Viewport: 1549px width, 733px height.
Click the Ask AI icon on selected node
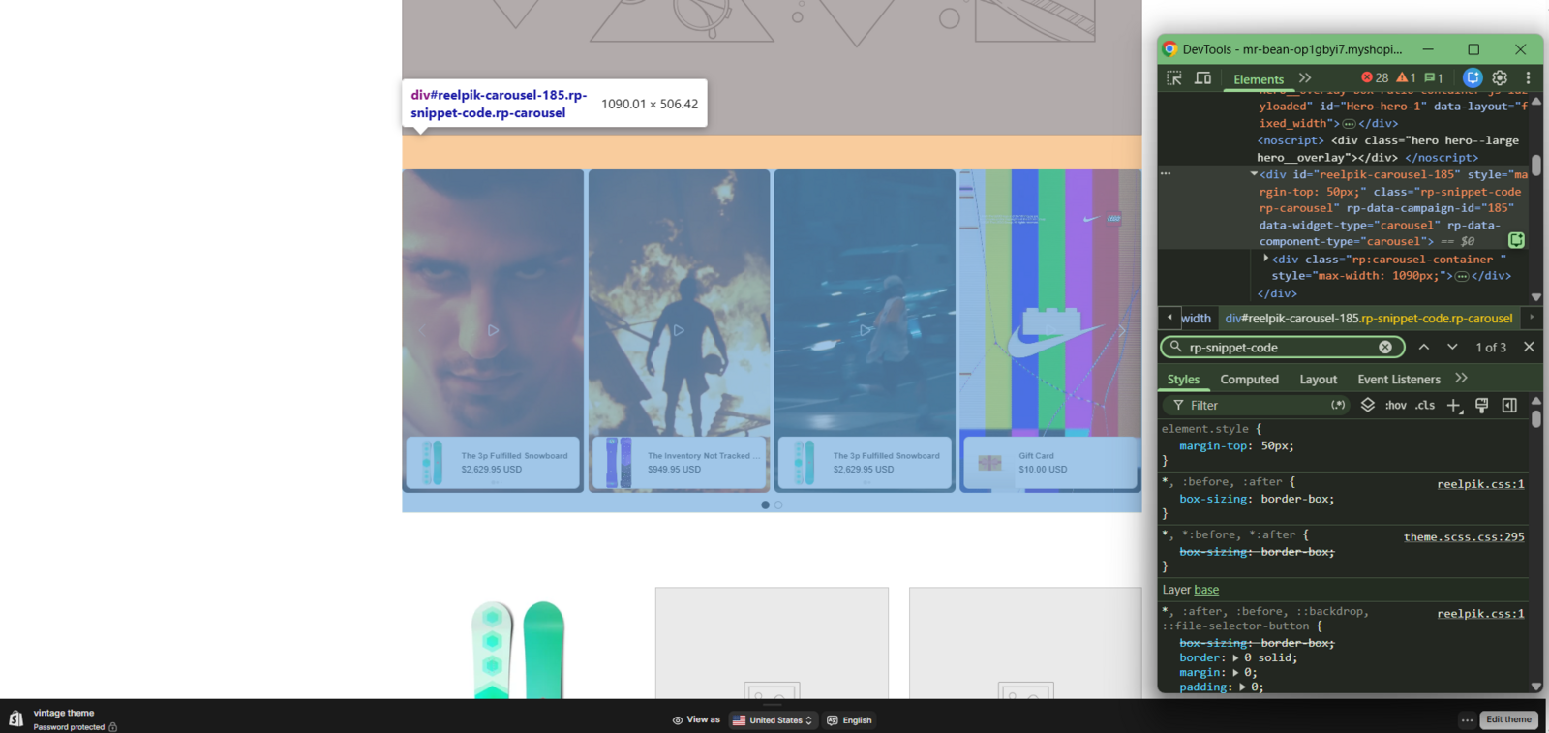(x=1516, y=240)
